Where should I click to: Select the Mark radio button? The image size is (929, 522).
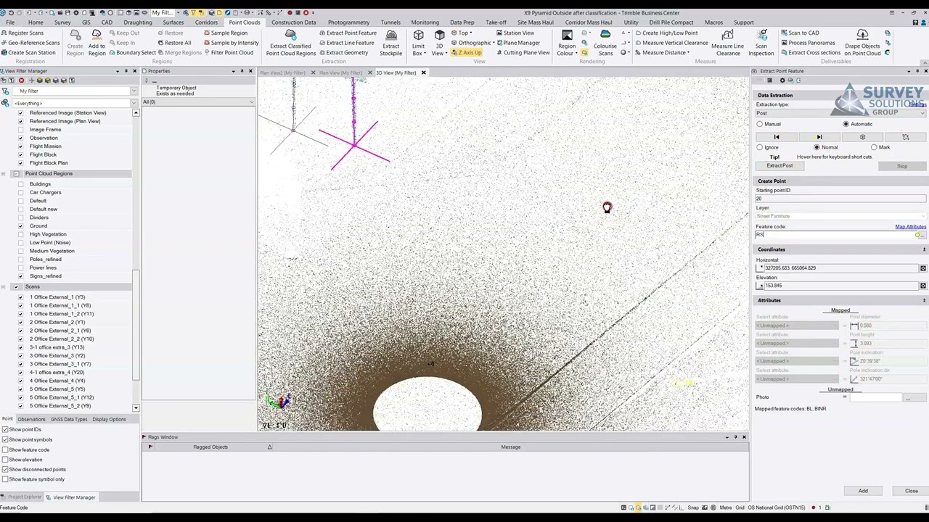click(x=874, y=147)
